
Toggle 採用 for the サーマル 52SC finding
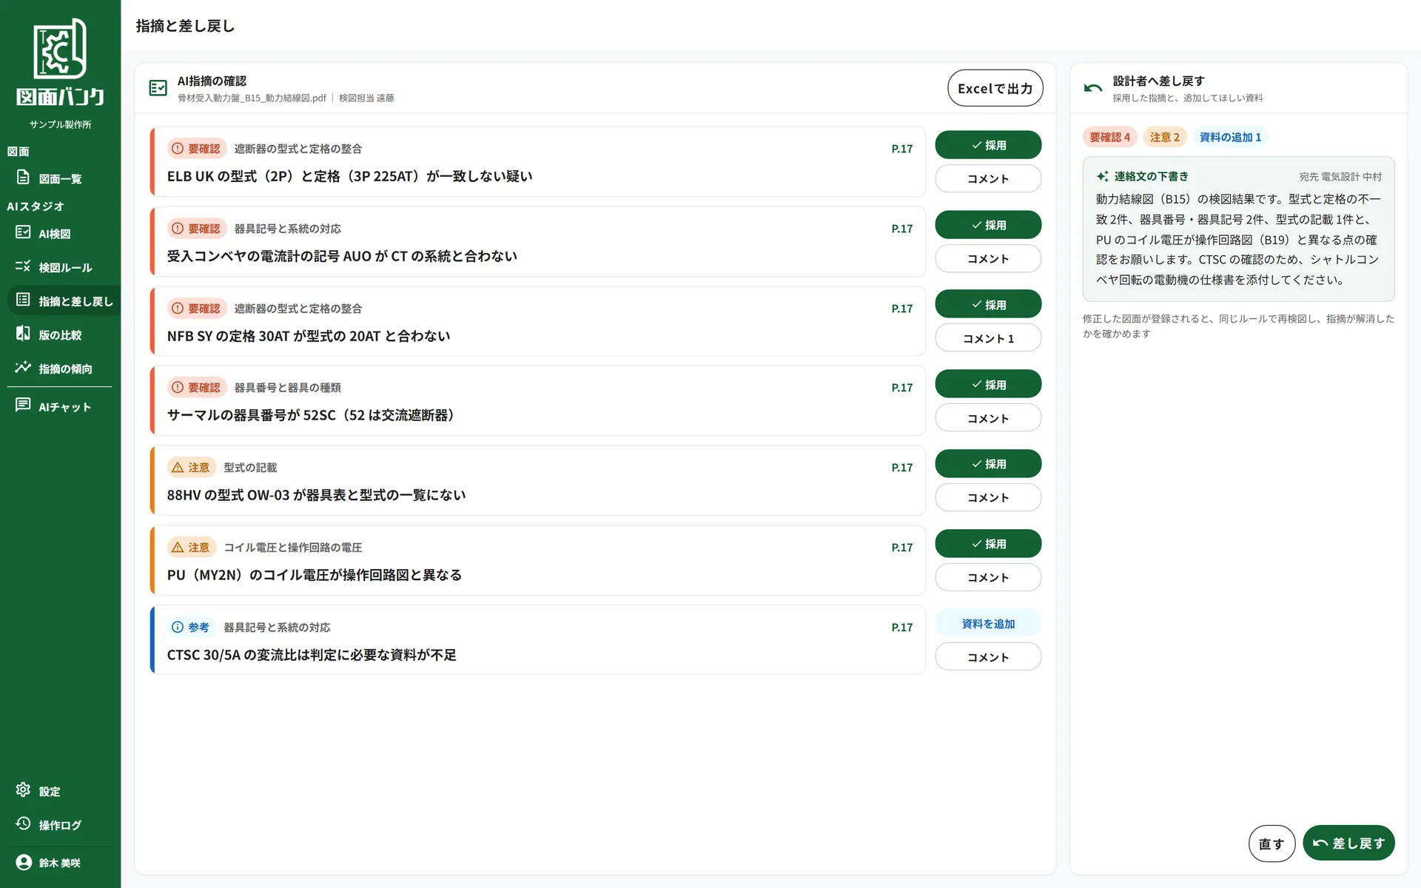pos(988,384)
